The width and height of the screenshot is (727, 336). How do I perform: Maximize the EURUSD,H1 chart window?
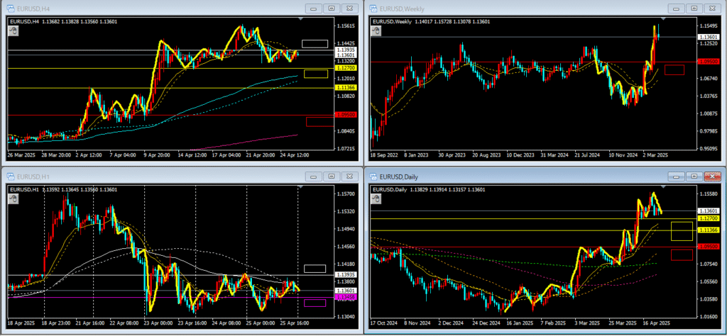[332, 177]
